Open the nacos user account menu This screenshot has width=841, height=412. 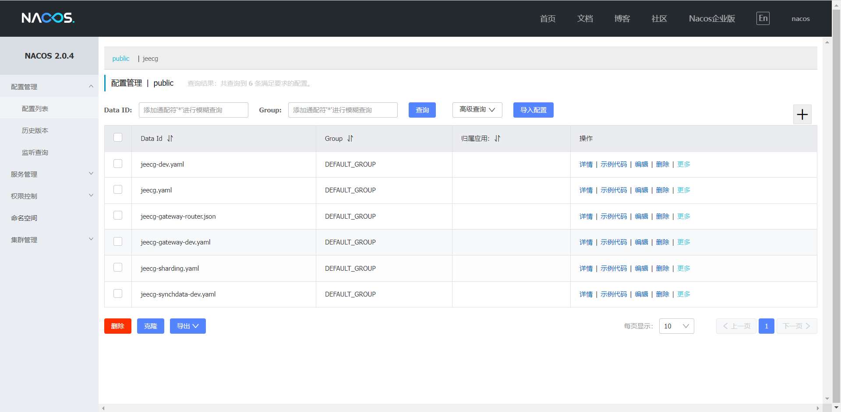click(800, 18)
